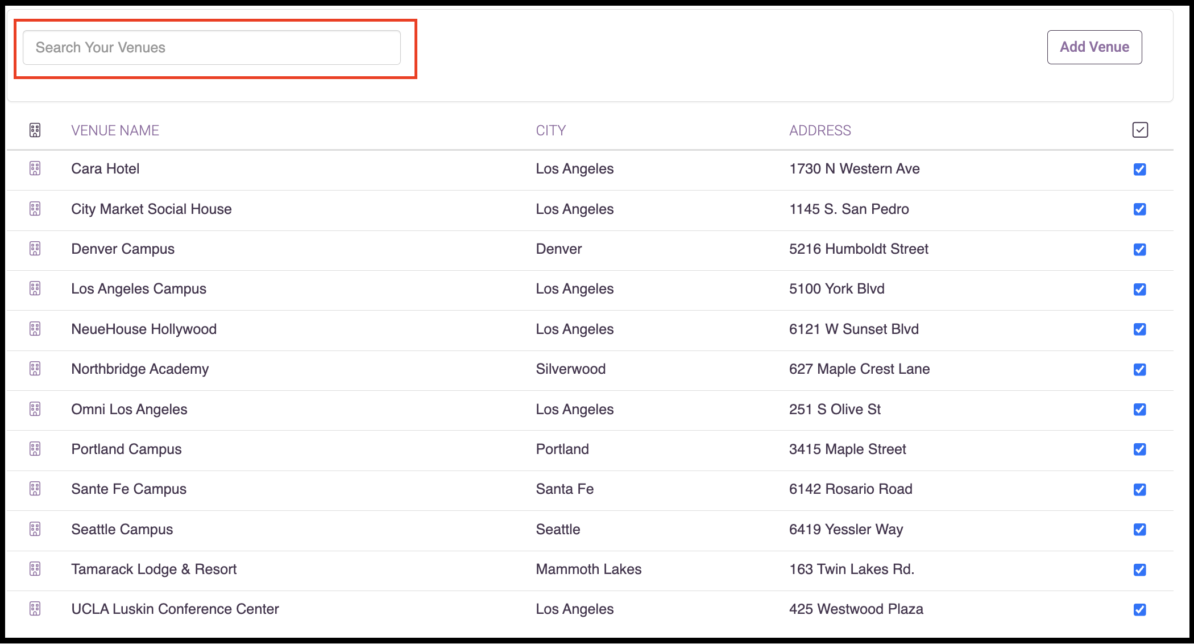Uncheck the checkbox for City Market Social House
The image size is (1194, 644).
[x=1140, y=209]
